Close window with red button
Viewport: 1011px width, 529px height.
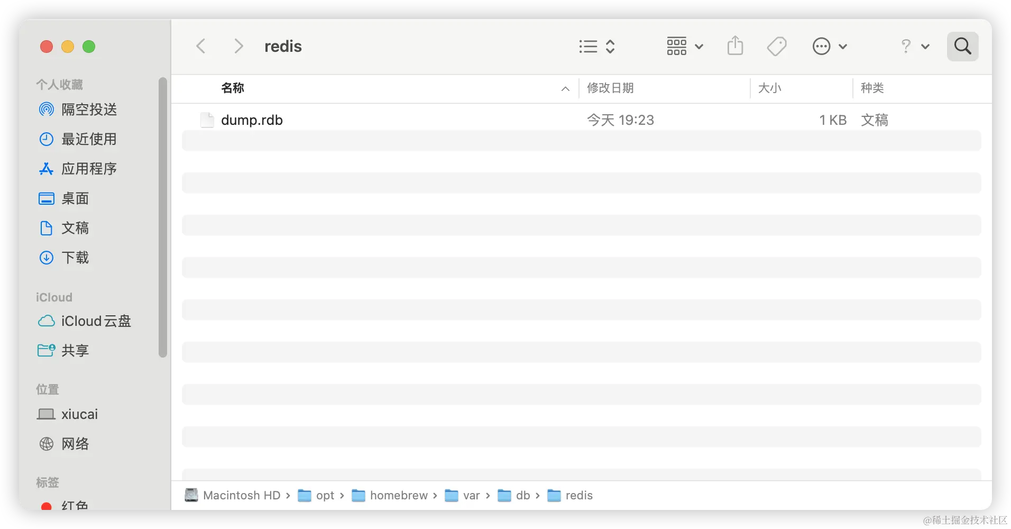click(47, 47)
